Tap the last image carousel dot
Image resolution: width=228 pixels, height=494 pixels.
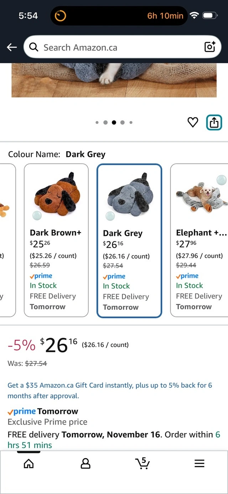(x=131, y=122)
